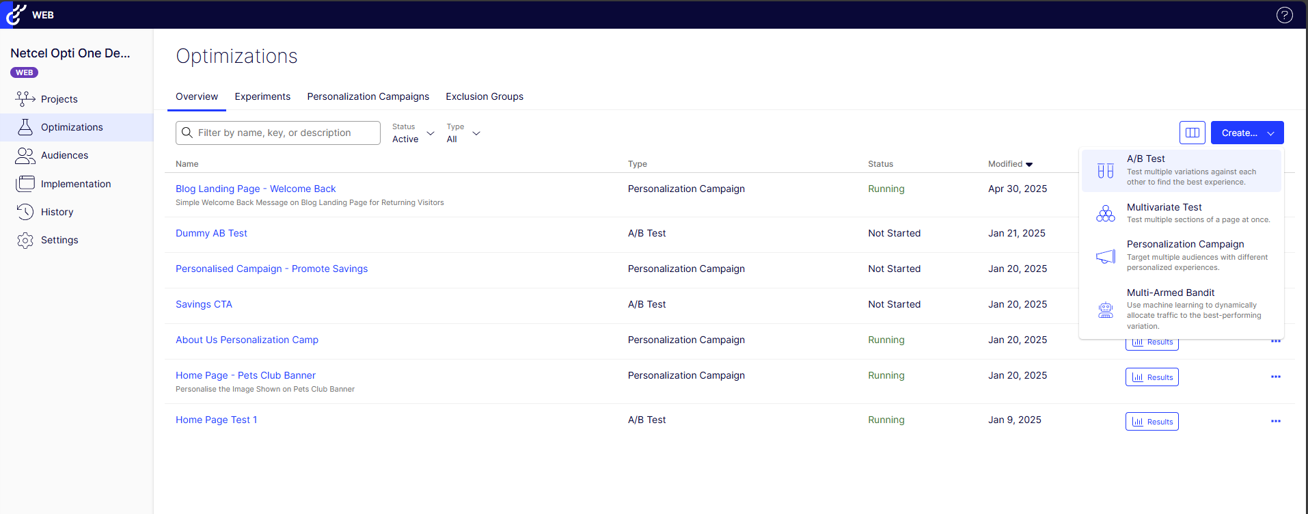Expand the Type All filter dropdown
This screenshot has width=1308, height=514.
pos(463,133)
